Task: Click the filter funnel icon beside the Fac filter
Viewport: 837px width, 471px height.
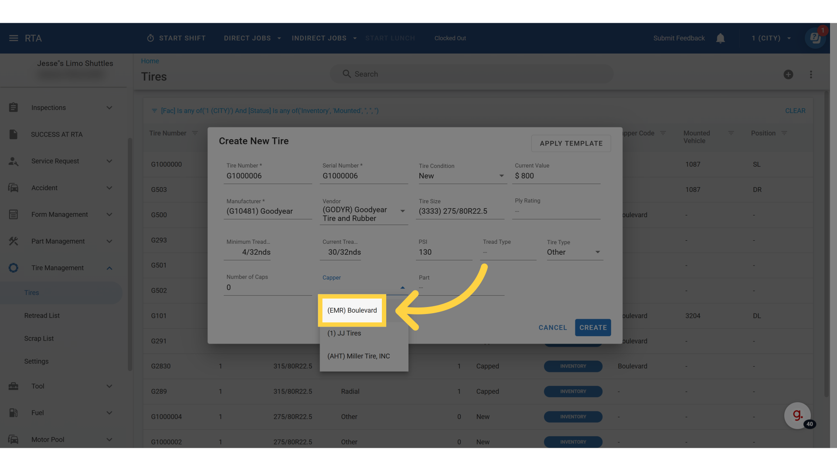Action: 154,111
